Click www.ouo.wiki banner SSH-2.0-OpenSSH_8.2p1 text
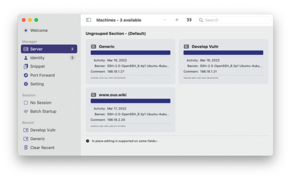291x181 pixels. coord(138,114)
